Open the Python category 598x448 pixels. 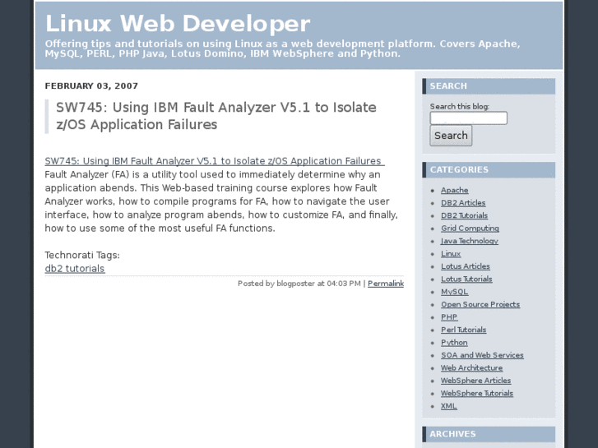[x=454, y=343]
